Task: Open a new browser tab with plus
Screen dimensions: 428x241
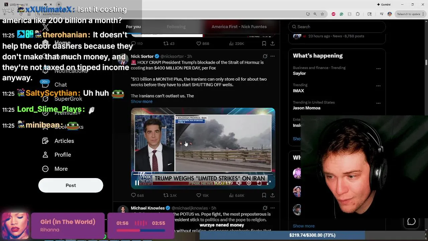Action: tap(59, 4)
